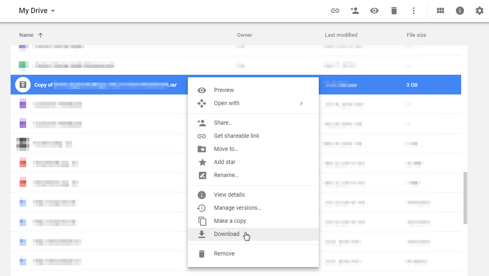Screen dimensions: 489x276
Task: Toggle the details info panel icon
Action: tap(460, 11)
